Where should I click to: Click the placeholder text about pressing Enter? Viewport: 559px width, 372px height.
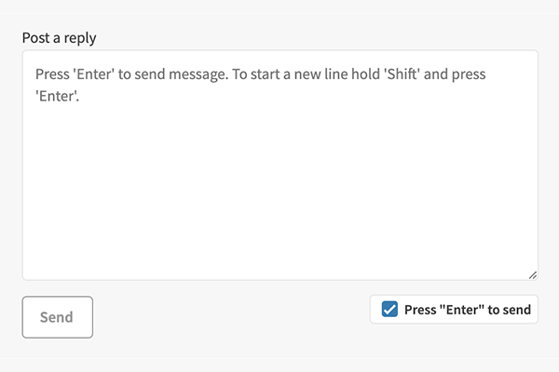coord(233,73)
